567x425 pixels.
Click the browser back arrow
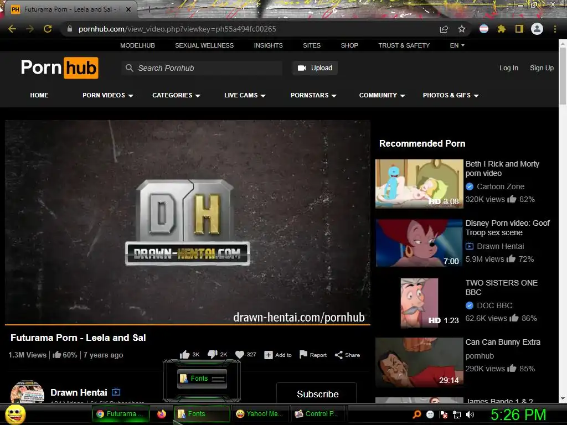pos(12,29)
